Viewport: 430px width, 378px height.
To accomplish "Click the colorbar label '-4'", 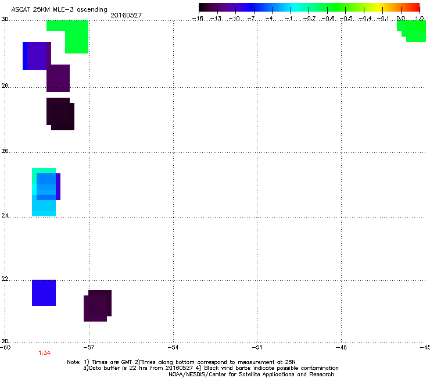I will 269,19.
